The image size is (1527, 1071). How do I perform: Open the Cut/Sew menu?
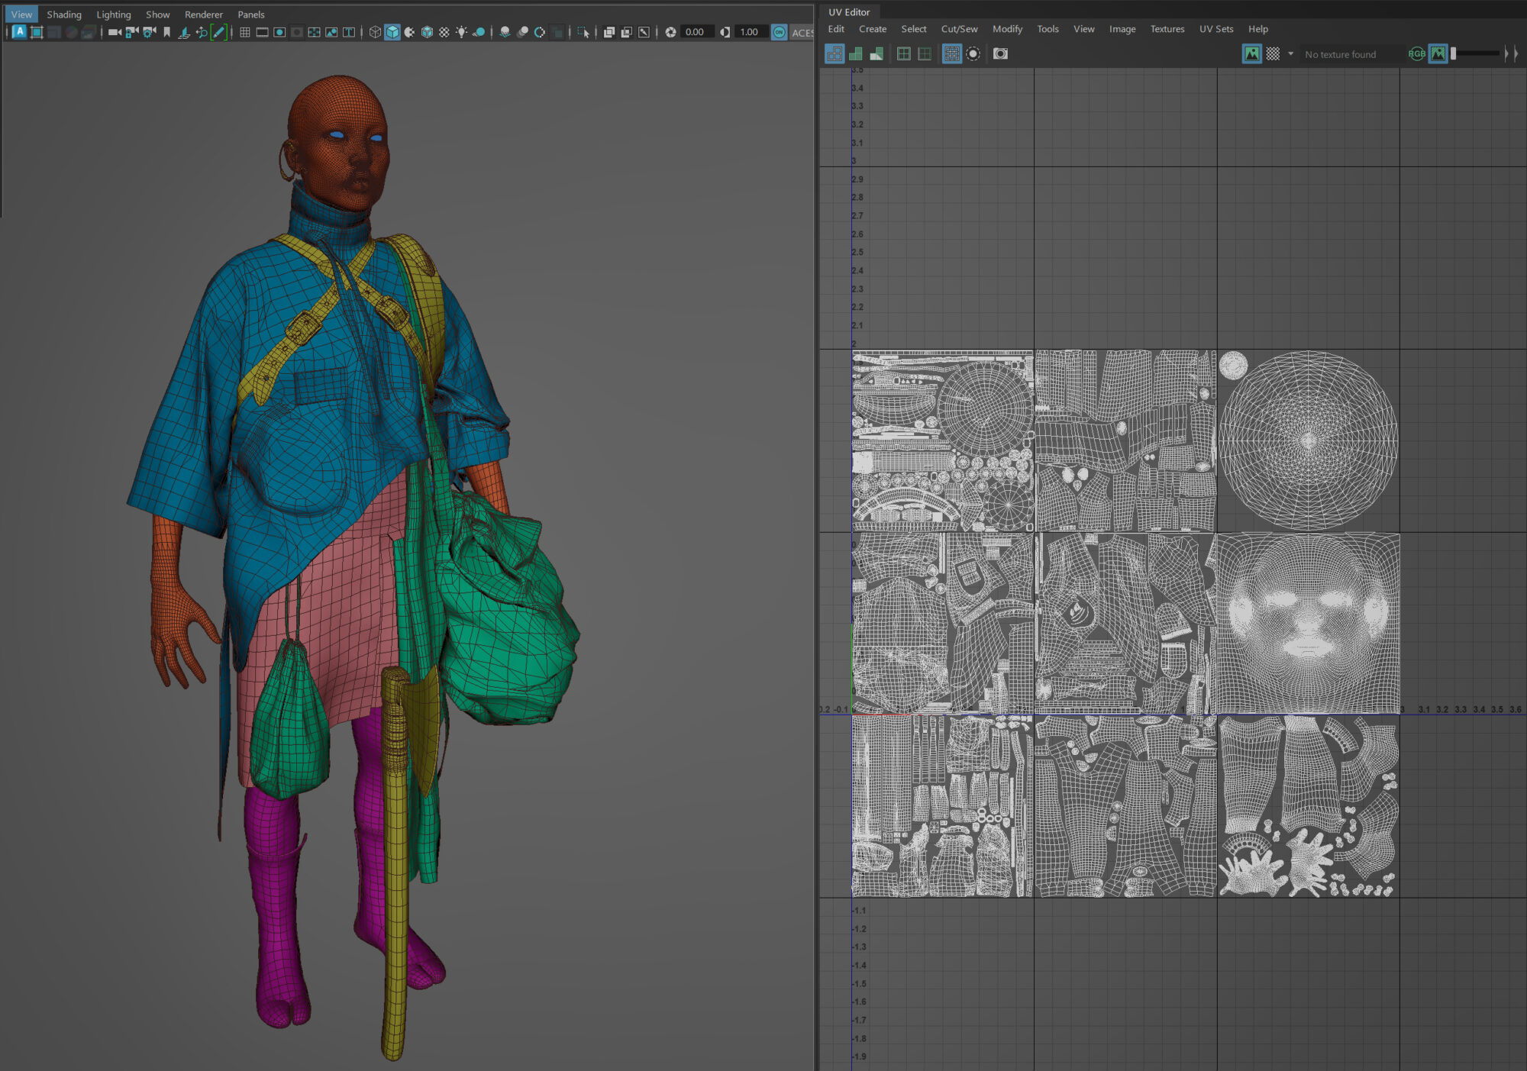tap(959, 29)
